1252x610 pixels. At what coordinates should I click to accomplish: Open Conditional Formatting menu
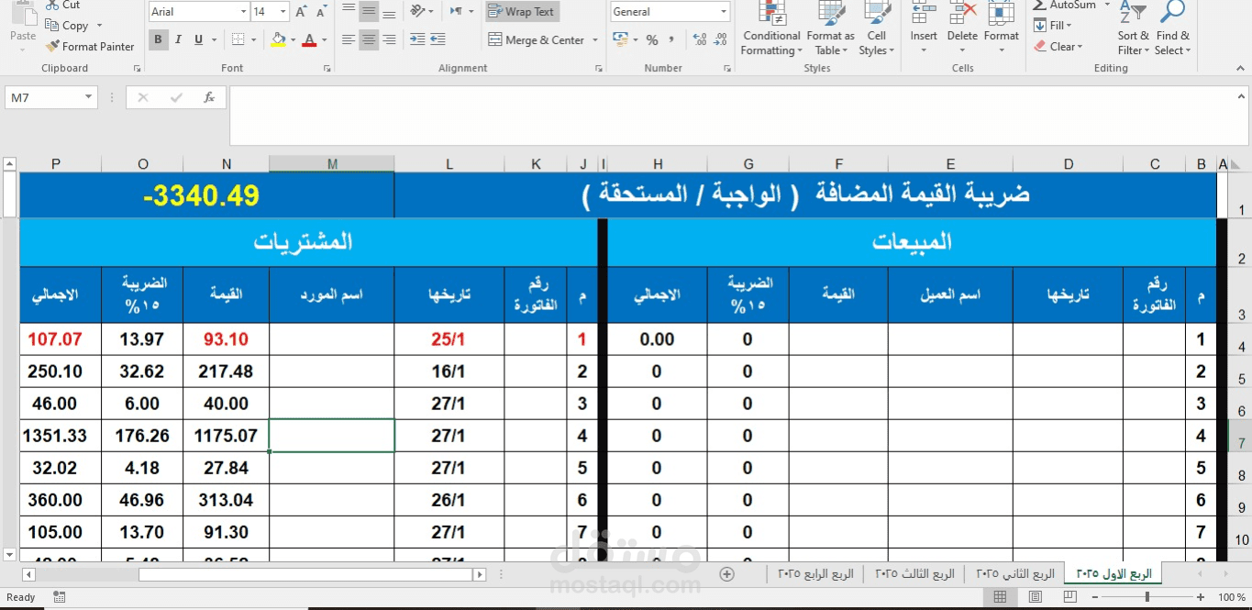click(x=771, y=28)
